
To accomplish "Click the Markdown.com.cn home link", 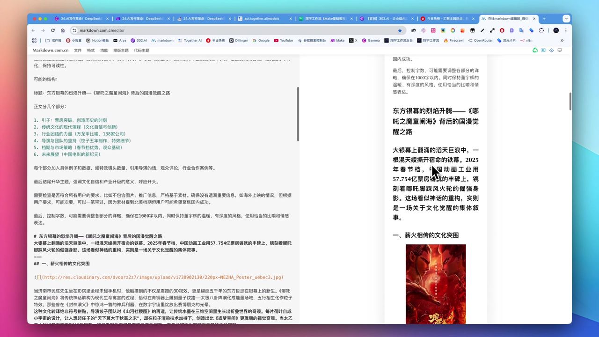I will (x=51, y=50).
